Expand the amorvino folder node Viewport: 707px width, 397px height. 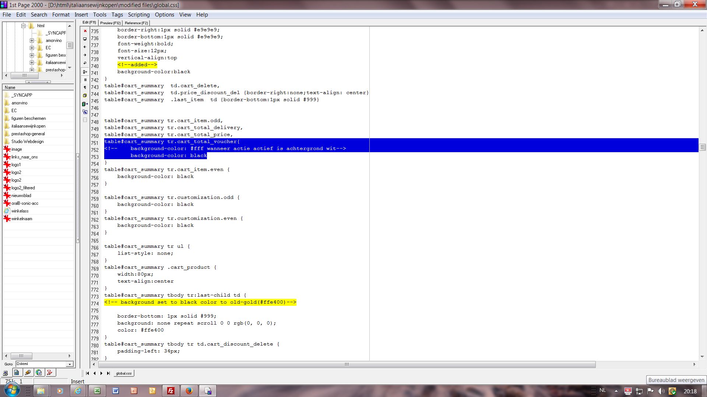[x=32, y=40]
